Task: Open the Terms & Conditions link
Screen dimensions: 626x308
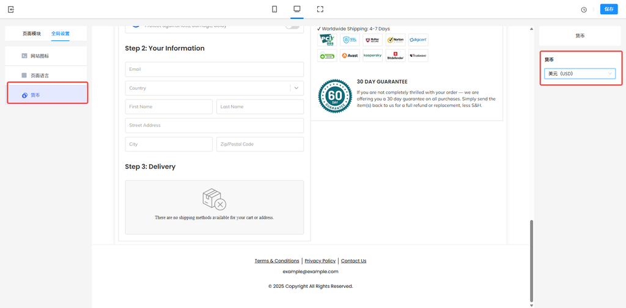Action: click(277, 261)
